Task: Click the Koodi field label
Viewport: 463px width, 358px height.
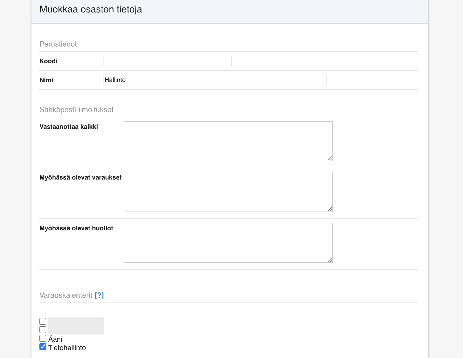Action: [x=48, y=61]
